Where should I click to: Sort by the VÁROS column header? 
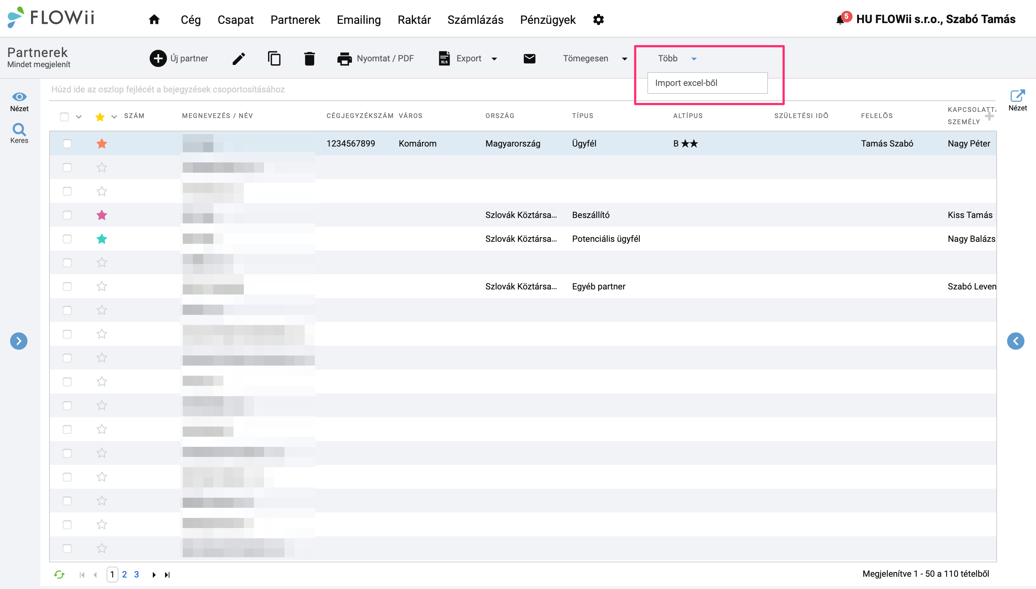tap(410, 116)
